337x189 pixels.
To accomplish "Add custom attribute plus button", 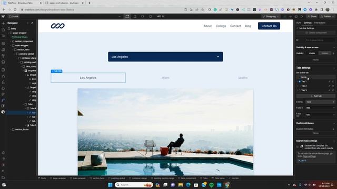I will tap(333, 129).
